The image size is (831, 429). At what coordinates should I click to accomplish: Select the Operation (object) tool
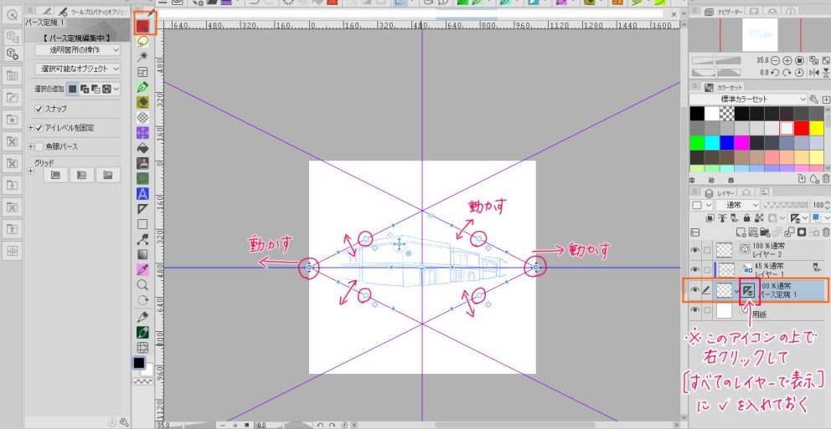tap(142, 26)
